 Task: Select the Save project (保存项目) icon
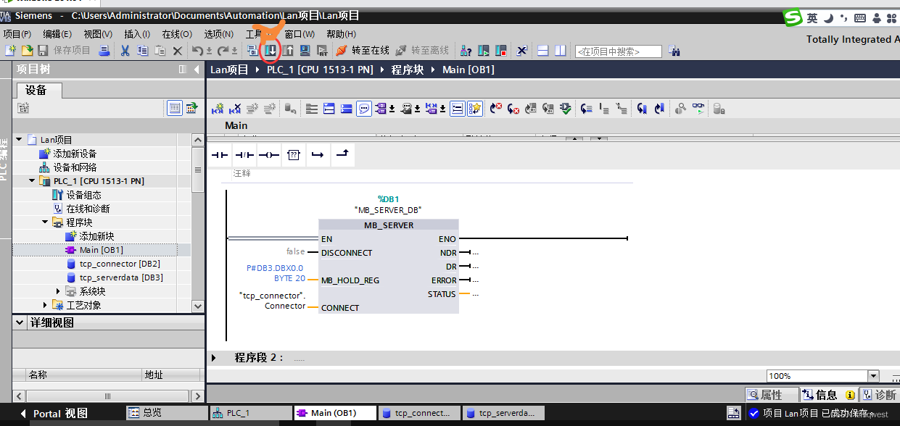[43, 51]
